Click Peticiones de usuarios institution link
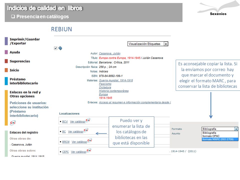This screenshot has height=180, width=240. [29, 109]
